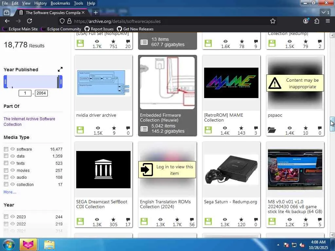
Task: Click reviews icon on English Translation ROMs card
Action: tap(192, 219)
